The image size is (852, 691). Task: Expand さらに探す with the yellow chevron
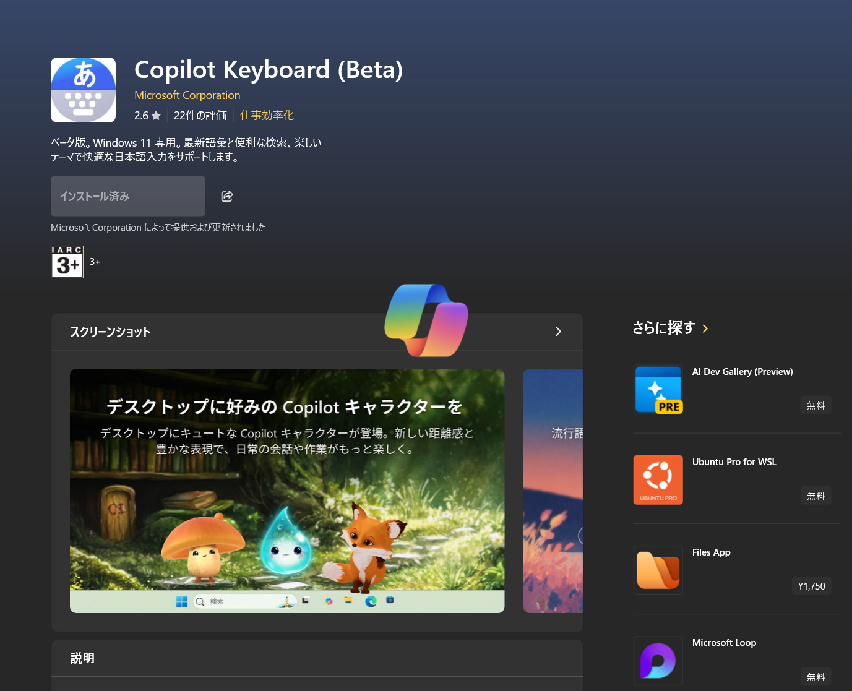coord(705,328)
